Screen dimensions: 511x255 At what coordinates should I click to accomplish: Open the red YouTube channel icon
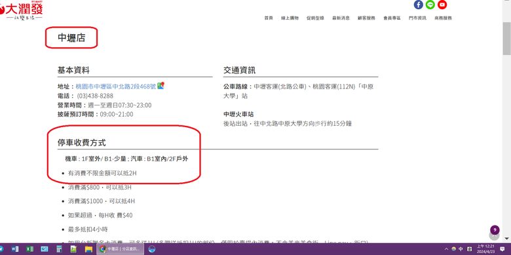[442, 5]
